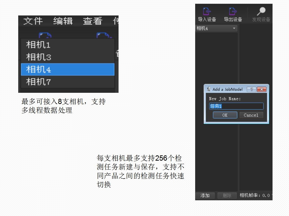Click the 删除 button at the bottom
289x216 pixels.
click(x=227, y=196)
